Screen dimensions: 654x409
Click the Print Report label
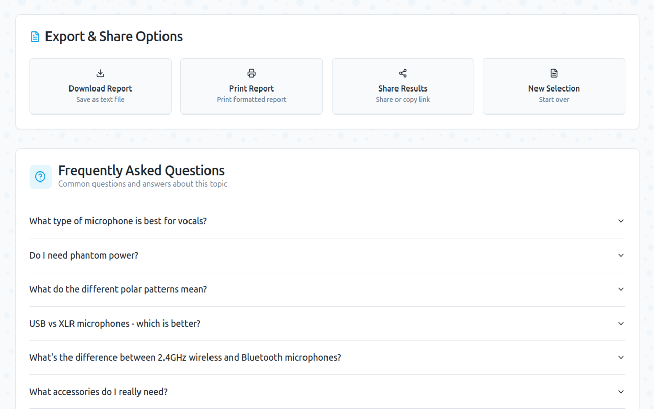click(x=251, y=88)
